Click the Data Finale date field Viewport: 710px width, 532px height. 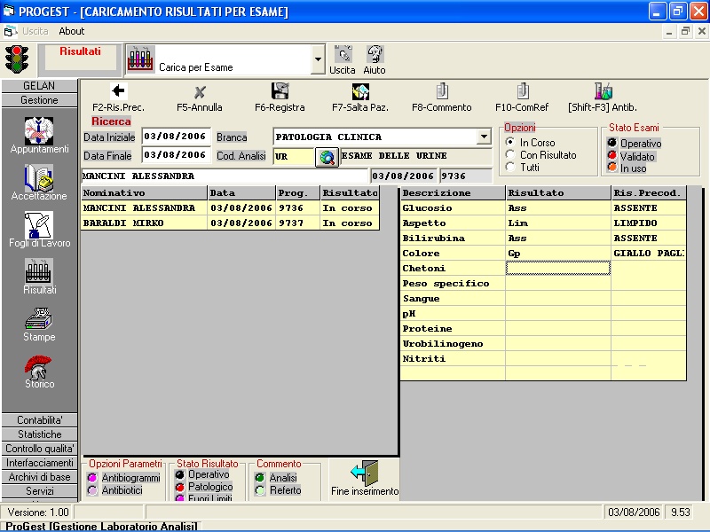pyautogui.click(x=176, y=155)
